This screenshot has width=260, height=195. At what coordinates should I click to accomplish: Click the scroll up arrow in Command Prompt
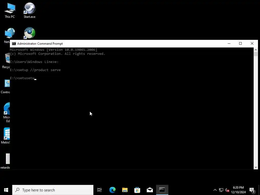click(256, 50)
